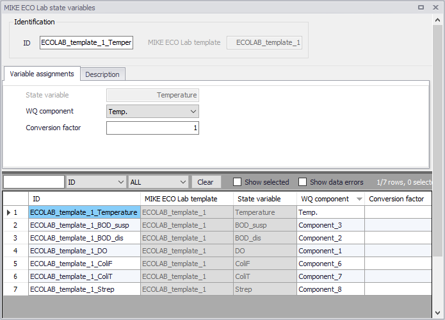Image resolution: width=445 pixels, height=320 pixels.
Task: Close the MIKE ECO Lab state variables panel
Action: pyautogui.click(x=435, y=8)
